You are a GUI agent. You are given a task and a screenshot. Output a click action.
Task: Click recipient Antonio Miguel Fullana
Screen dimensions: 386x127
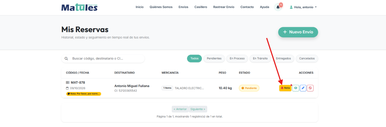pyautogui.click(x=132, y=86)
